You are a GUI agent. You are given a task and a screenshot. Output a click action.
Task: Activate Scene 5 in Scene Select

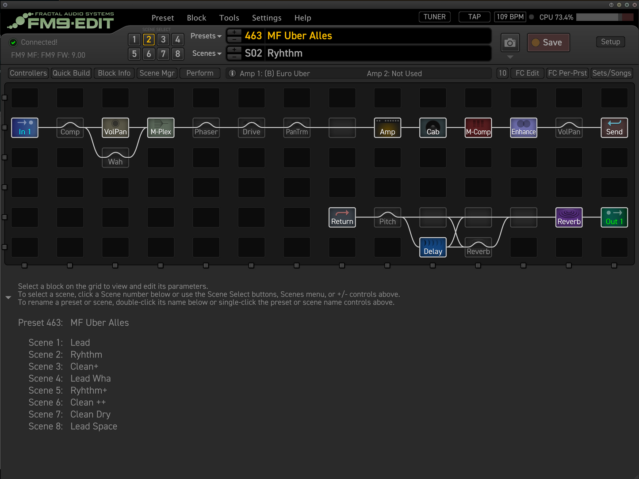134,54
